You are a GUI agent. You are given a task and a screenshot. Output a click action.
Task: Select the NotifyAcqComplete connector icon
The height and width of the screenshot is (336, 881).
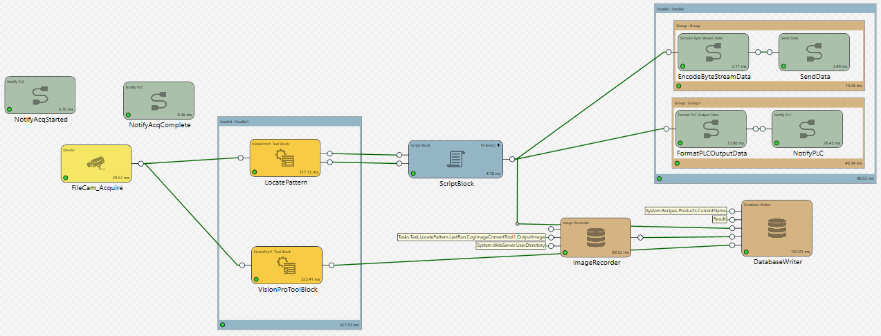click(159, 100)
